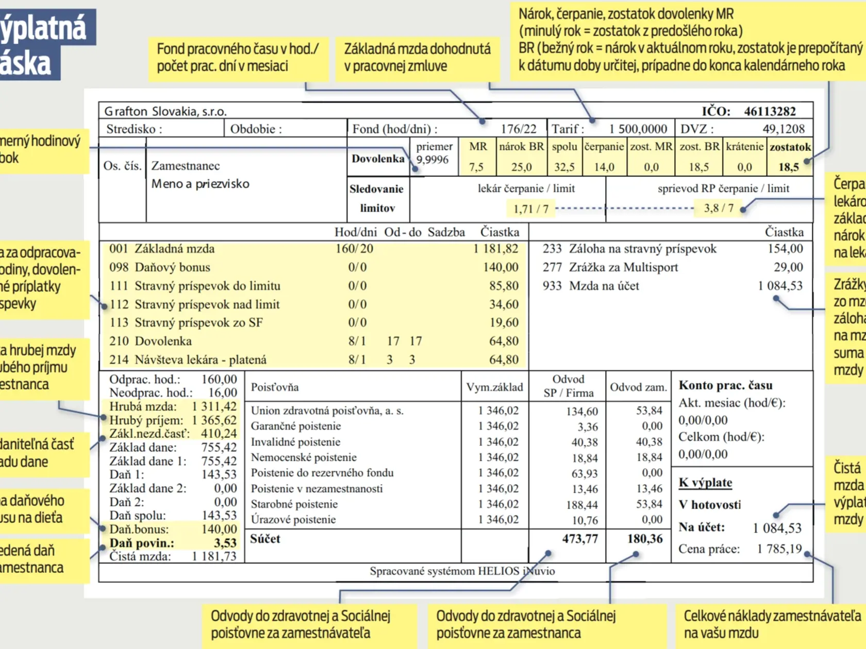Image resolution: width=866 pixels, height=649 pixels.
Task: Select the Na účet amount 1 084,53
Action: tap(777, 528)
